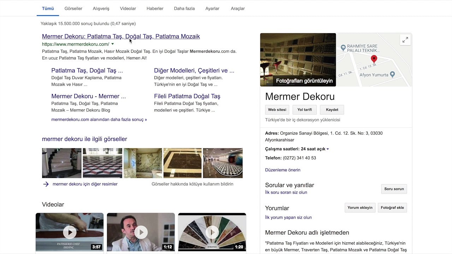452x254 pixels.
Task: Click 'Mermer Dekoru adlı işletmeden' heading
Action: point(307,233)
